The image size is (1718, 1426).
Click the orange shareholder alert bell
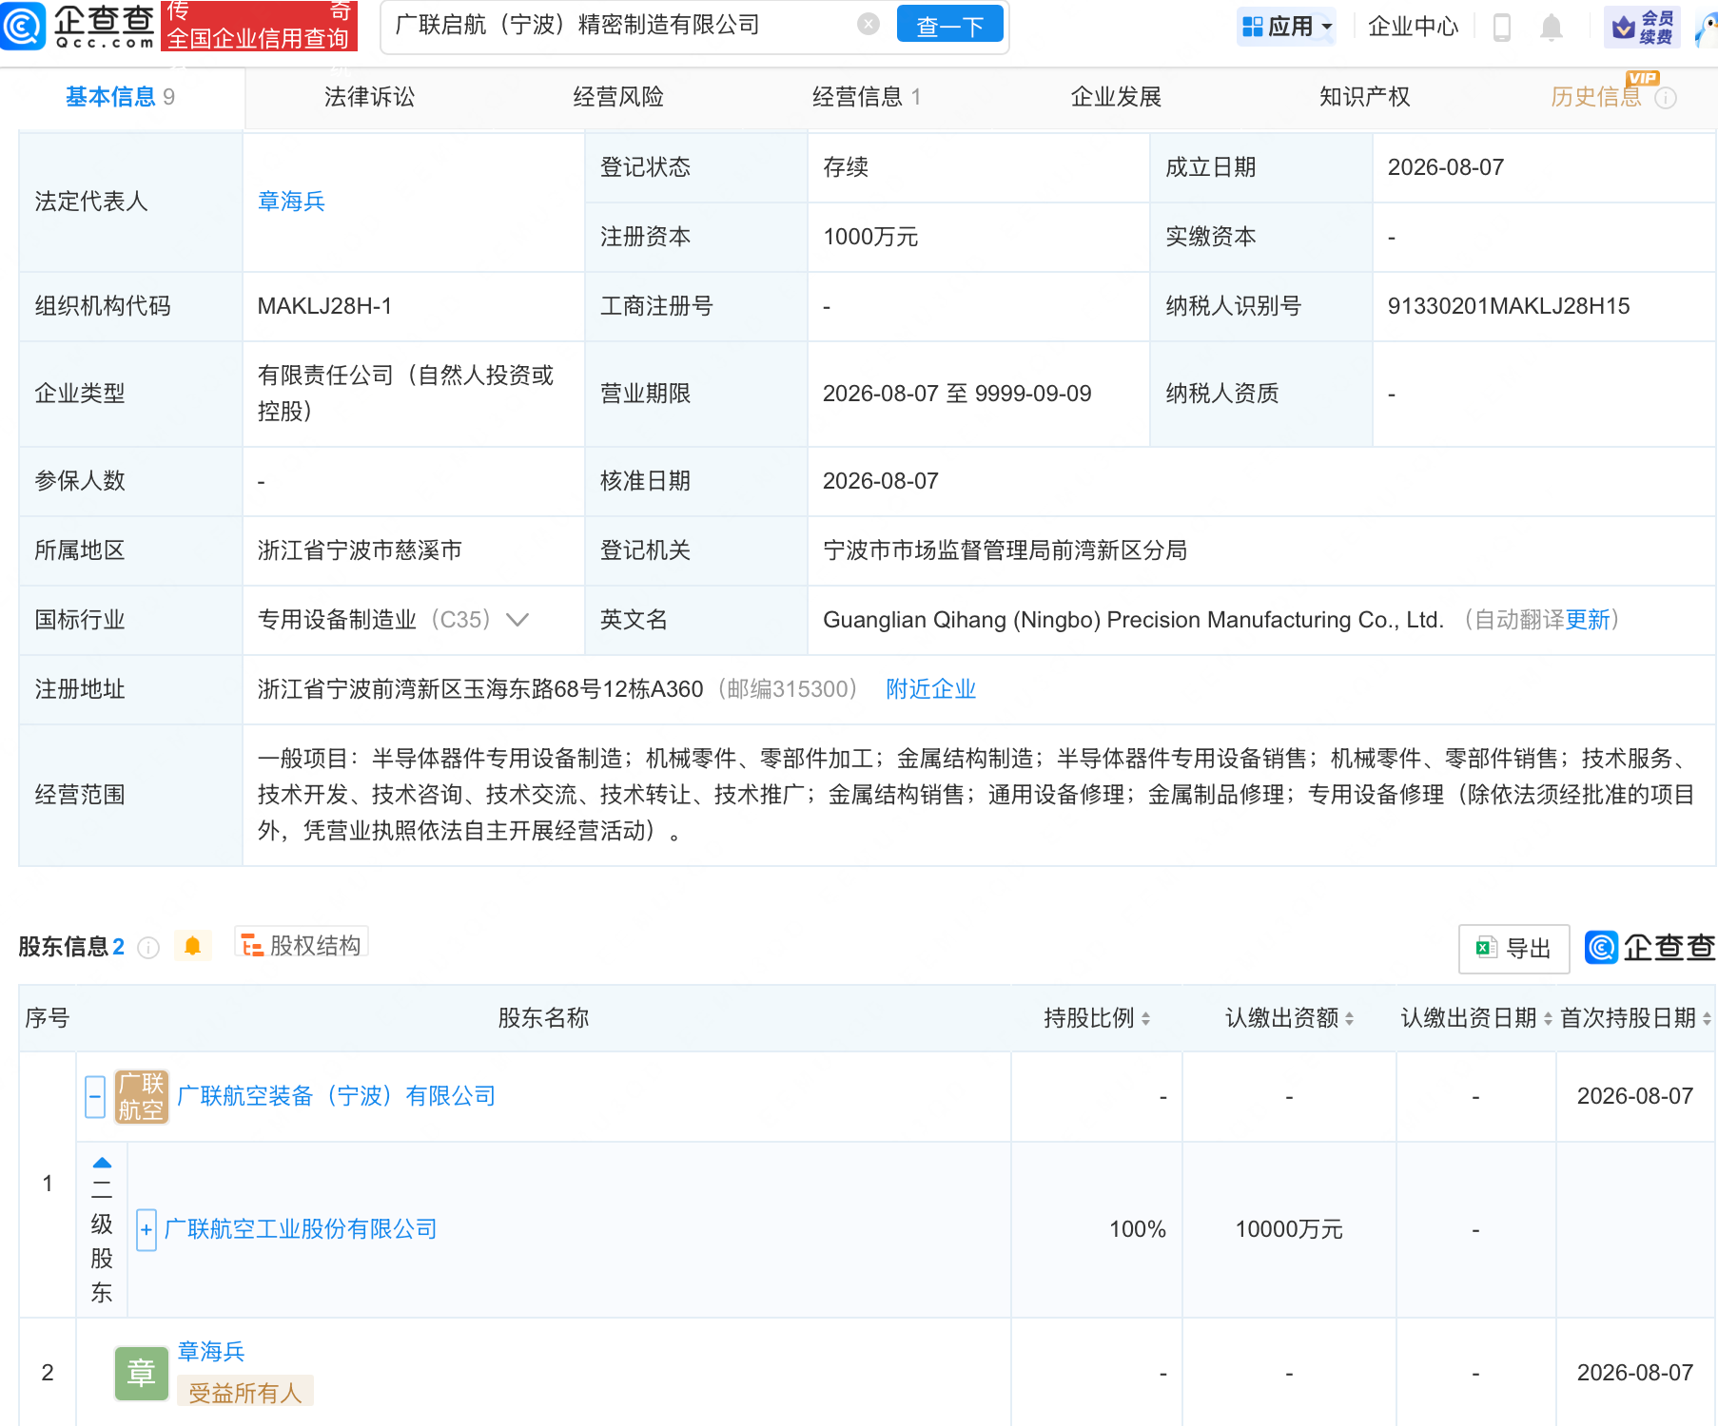(x=192, y=946)
